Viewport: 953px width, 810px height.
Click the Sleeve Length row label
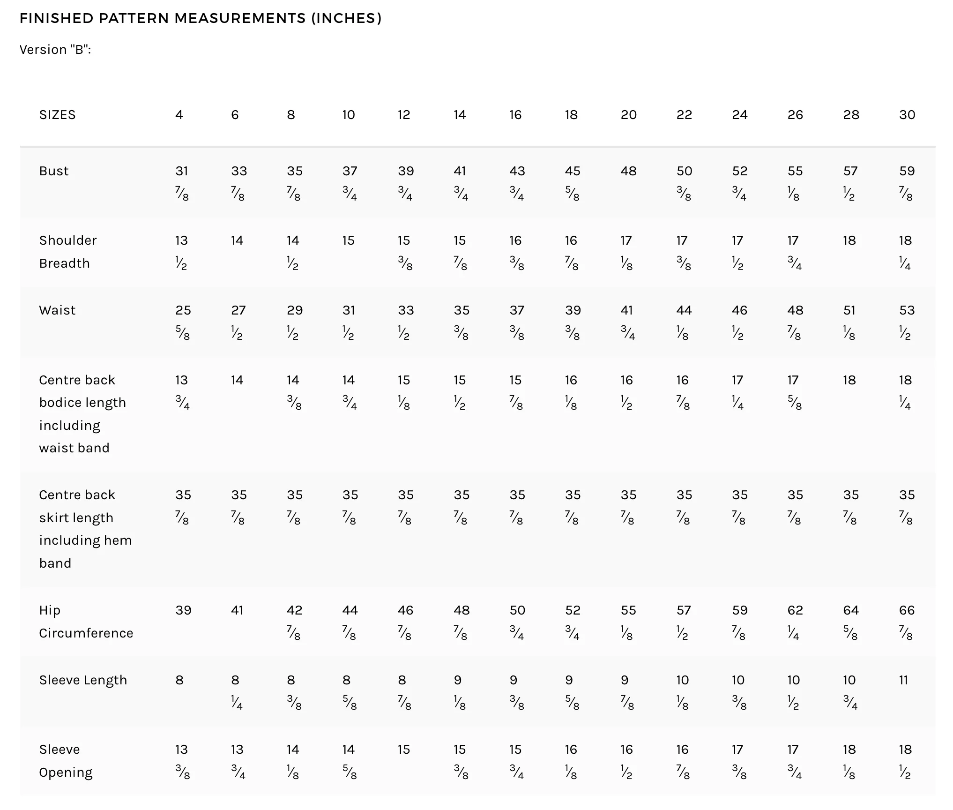(x=83, y=680)
